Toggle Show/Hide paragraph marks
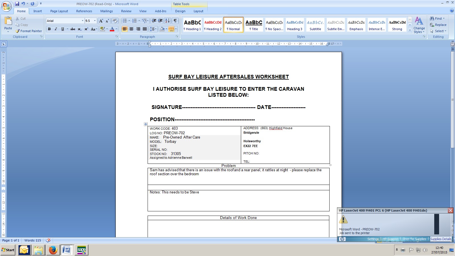The image size is (455, 256). point(175,21)
